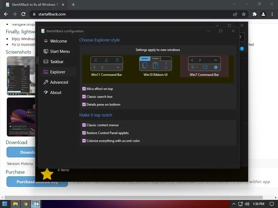Toggle Colorize everything with accent color
The width and height of the screenshot is (278, 208).
point(84,141)
